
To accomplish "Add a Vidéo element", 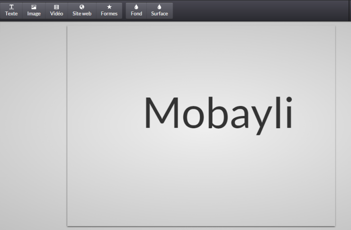I will click(x=57, y=10).
